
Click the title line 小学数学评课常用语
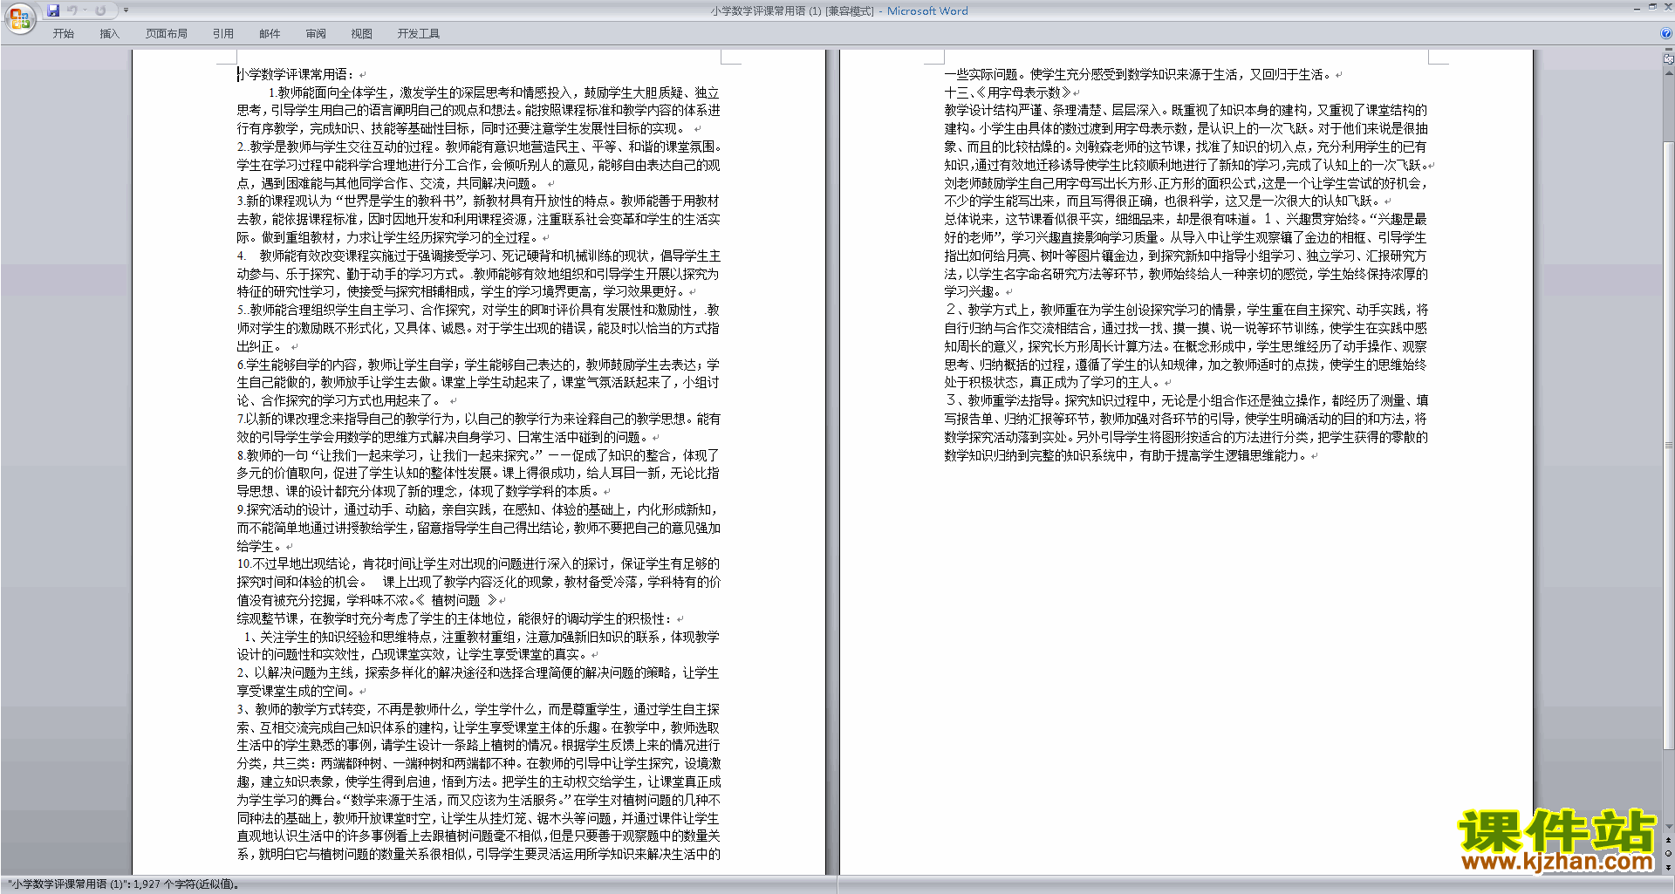pos(294,74)
